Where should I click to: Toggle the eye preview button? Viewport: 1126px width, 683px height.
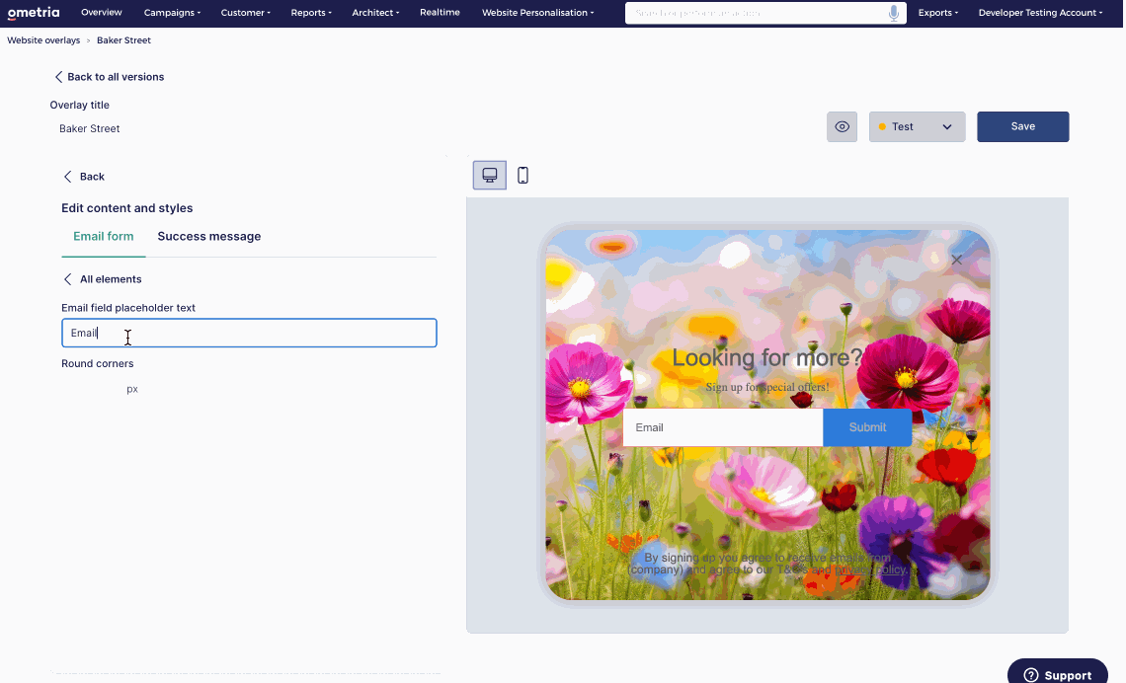click(842, 127)
